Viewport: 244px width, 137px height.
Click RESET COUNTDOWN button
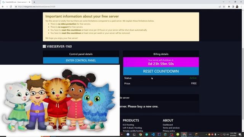(x=161, y=71)
